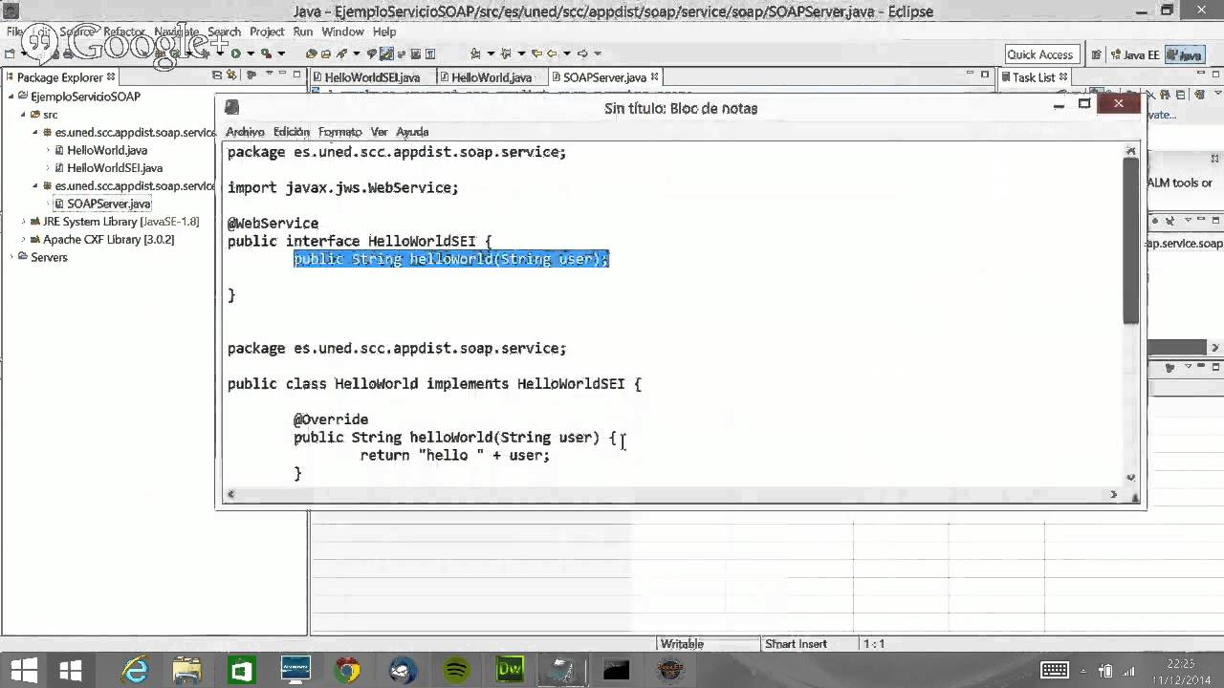1224x688 pixels.
Task: Click the touch keyboard icon in system tray
Action: (x=1055, y=671)
